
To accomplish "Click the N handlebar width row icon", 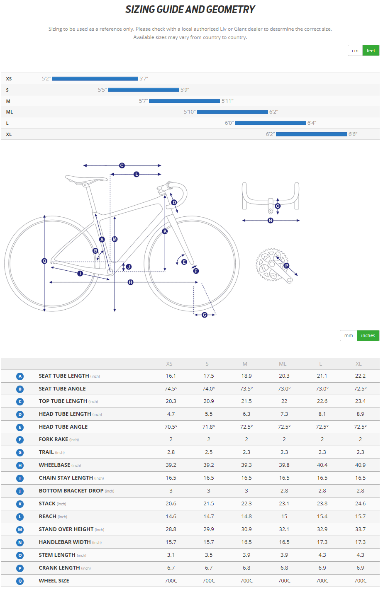I will coord(20,543).
